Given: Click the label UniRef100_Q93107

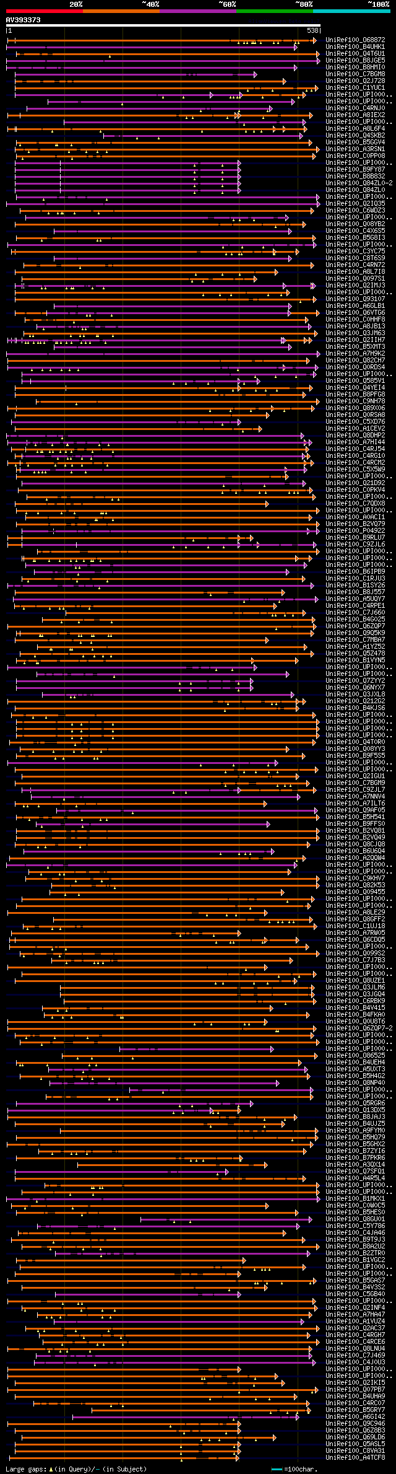Looking at the screenshot, I should coord(355,299).
